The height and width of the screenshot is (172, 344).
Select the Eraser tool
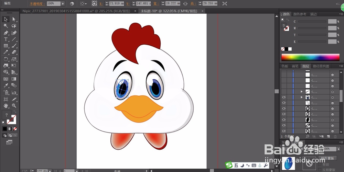point(14,52)
